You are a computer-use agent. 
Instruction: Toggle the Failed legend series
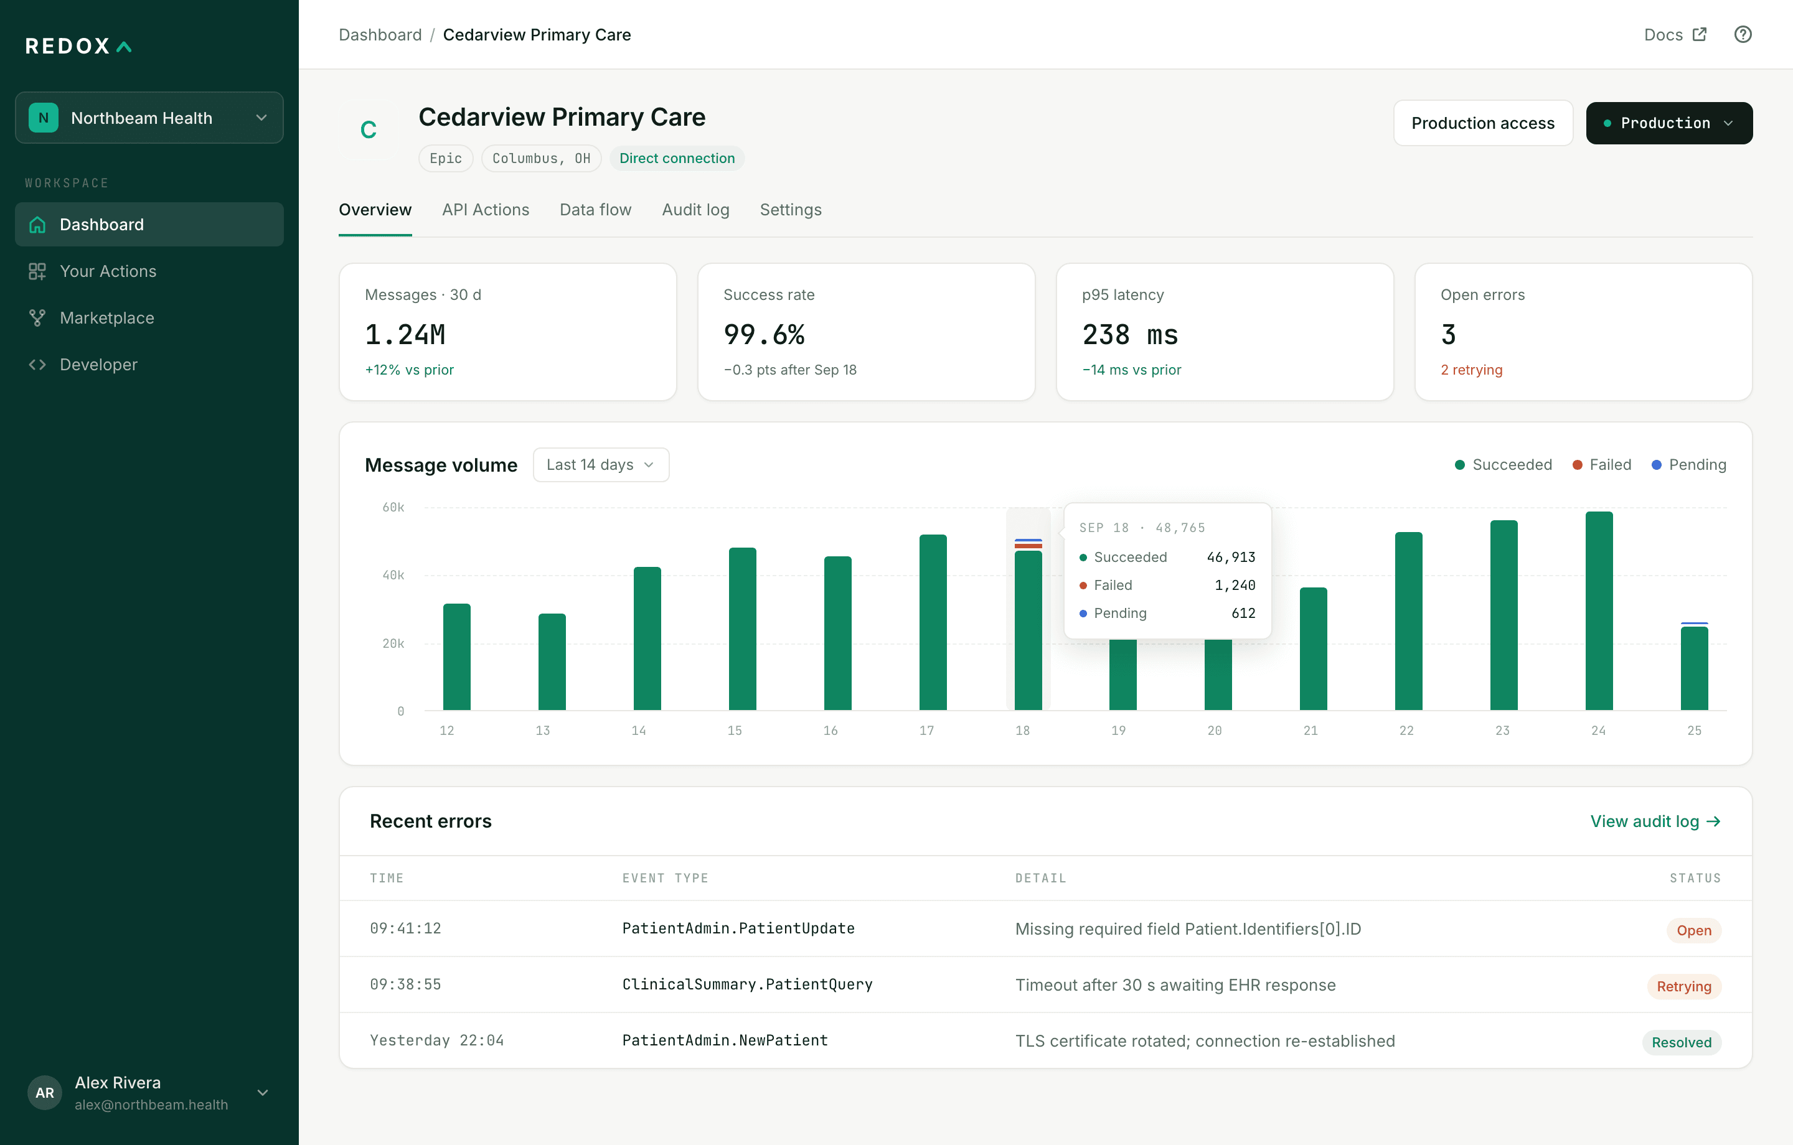[1602, 465]
